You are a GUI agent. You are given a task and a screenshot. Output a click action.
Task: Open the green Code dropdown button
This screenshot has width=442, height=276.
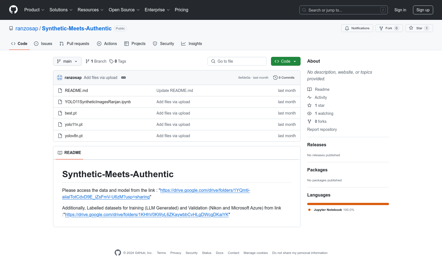[286, 61]
